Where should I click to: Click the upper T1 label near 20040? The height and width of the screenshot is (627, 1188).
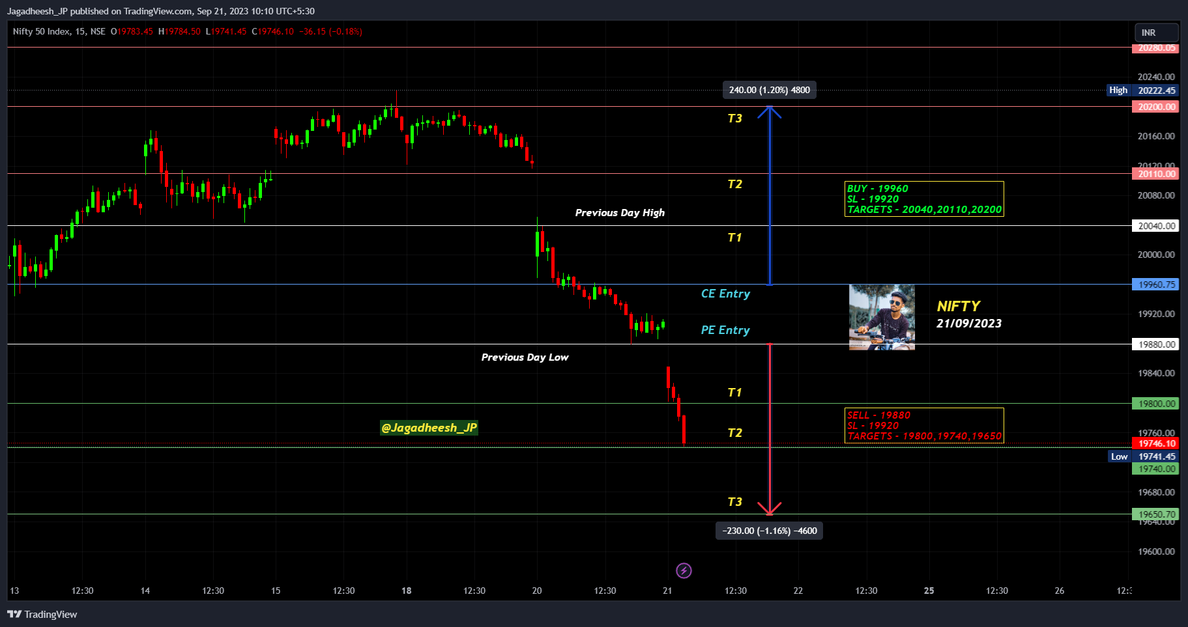(x=735, y=238)
